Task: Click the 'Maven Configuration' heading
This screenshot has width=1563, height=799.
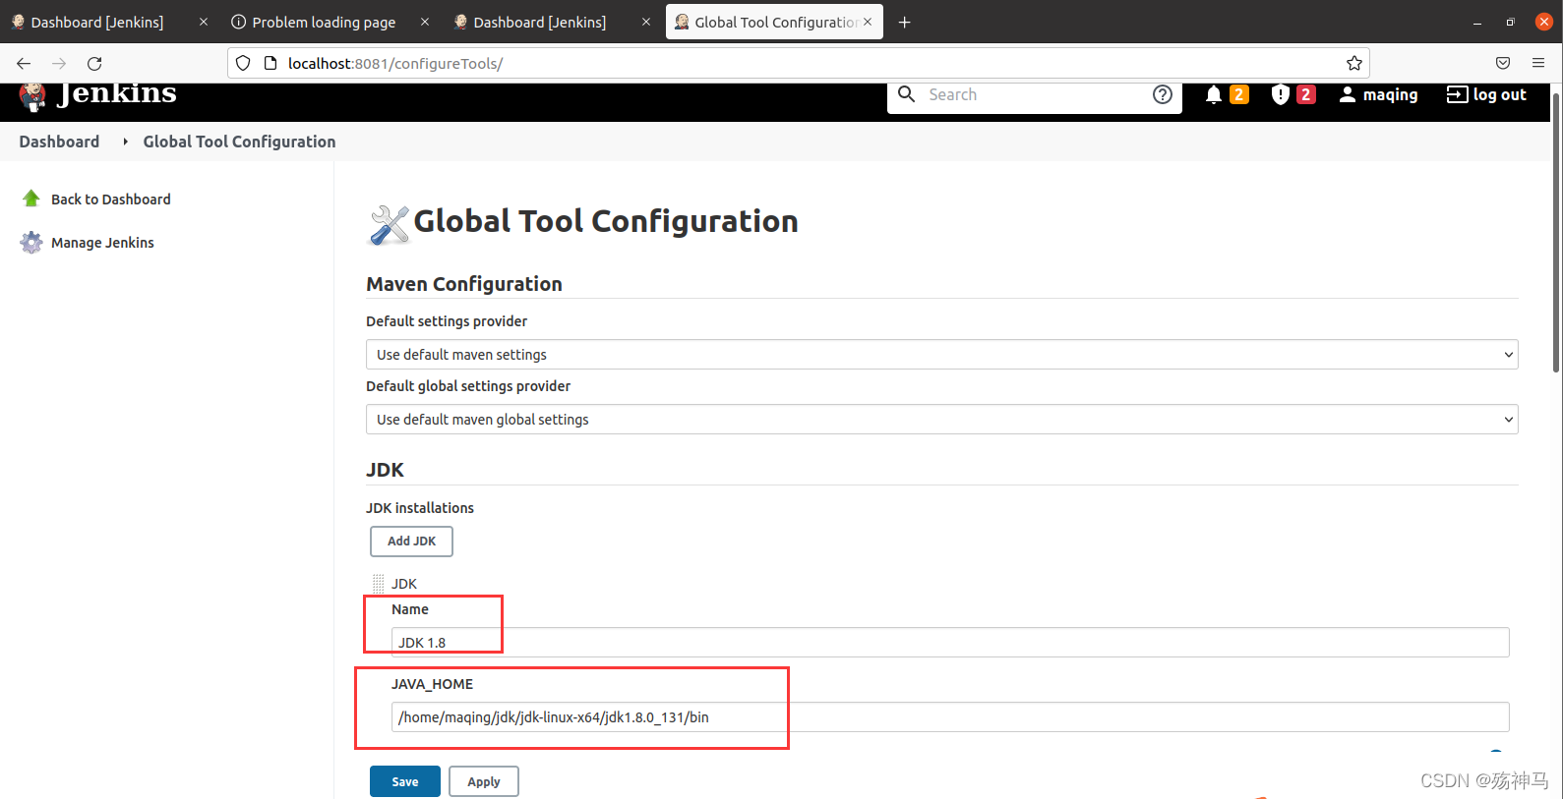Action: 464,284
